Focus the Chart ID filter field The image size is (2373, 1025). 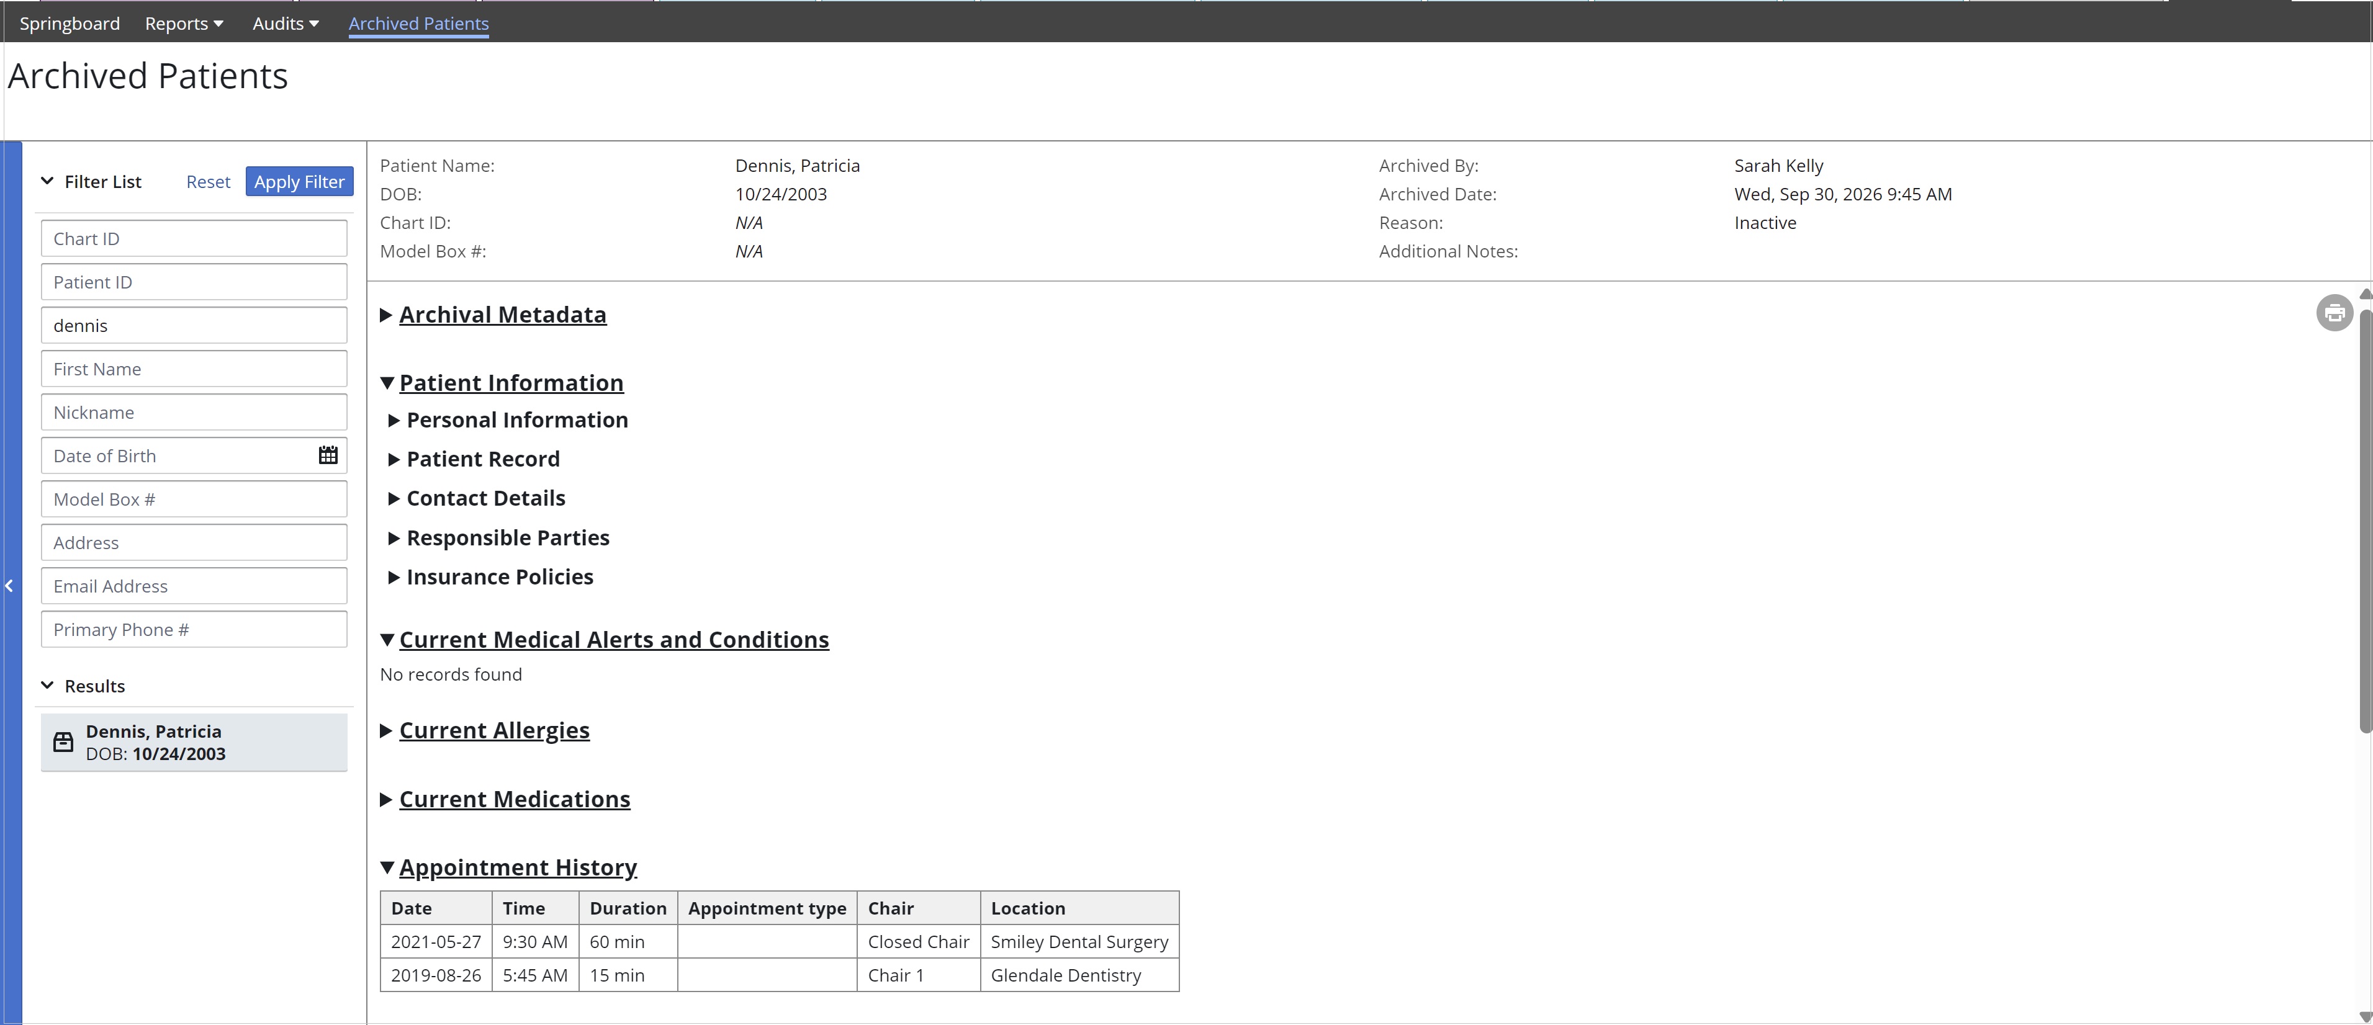pos(194,238)
